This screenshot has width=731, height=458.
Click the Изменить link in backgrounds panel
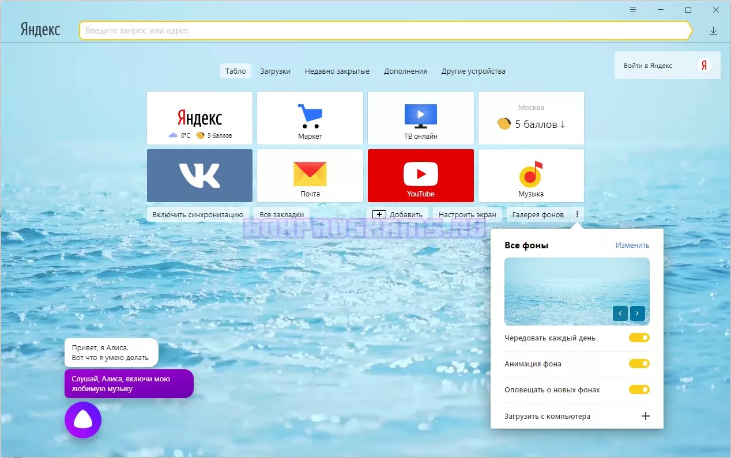632,245
